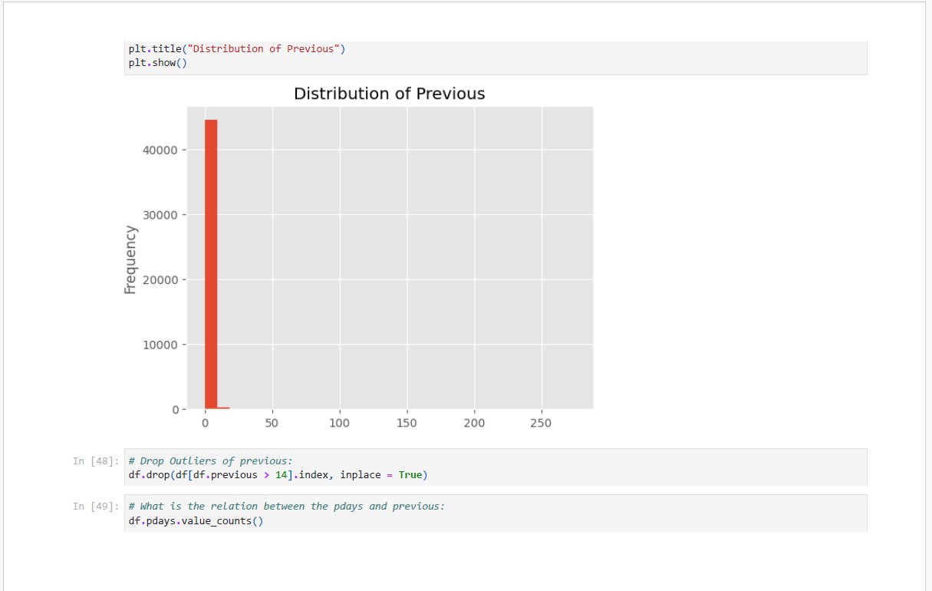Click the Frequency y-axis label
The height and width of the screenshot is (591, 932).
click(x=130, y=259)
